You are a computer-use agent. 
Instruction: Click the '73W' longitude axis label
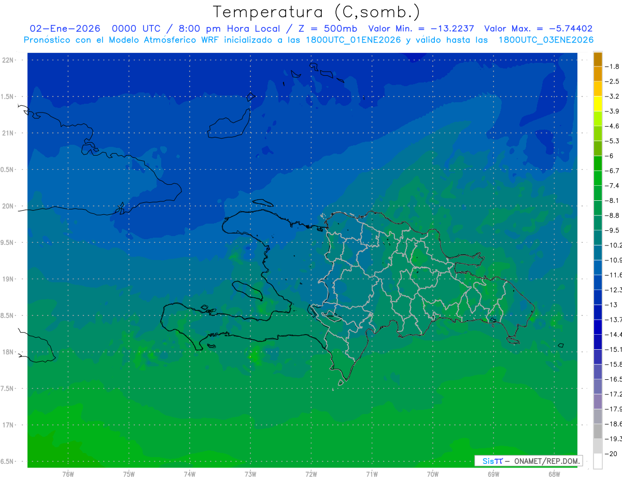pyautogui.click(x=250, y=474)
